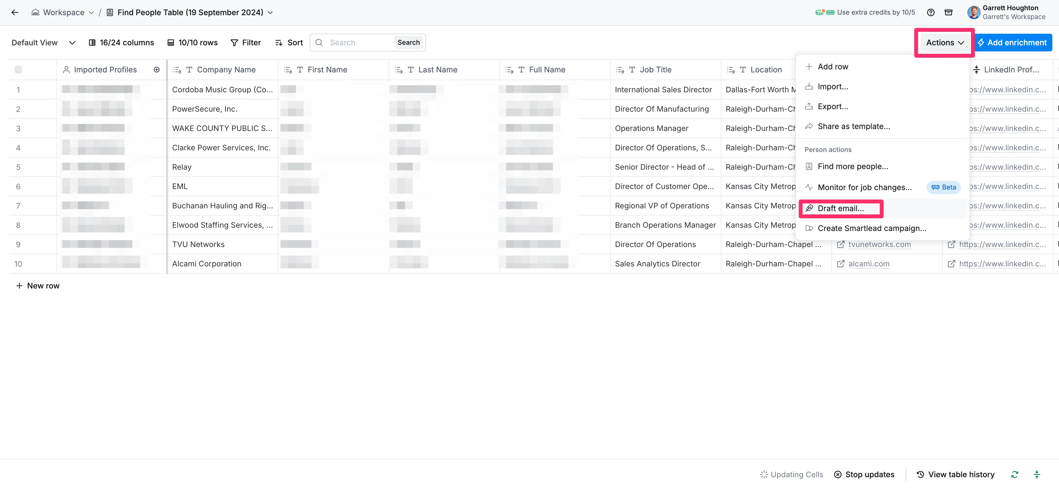The image size is (1059, 488).
Task: Expand the Default View dropdown
Action: tap(72, 43)
